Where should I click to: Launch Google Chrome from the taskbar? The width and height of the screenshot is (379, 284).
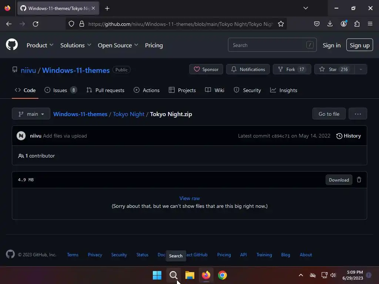pyautogui.click(x=222, y=275)
